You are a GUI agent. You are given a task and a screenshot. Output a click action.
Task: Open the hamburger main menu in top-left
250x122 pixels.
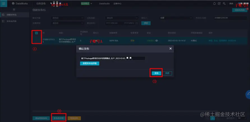[4, 4]
